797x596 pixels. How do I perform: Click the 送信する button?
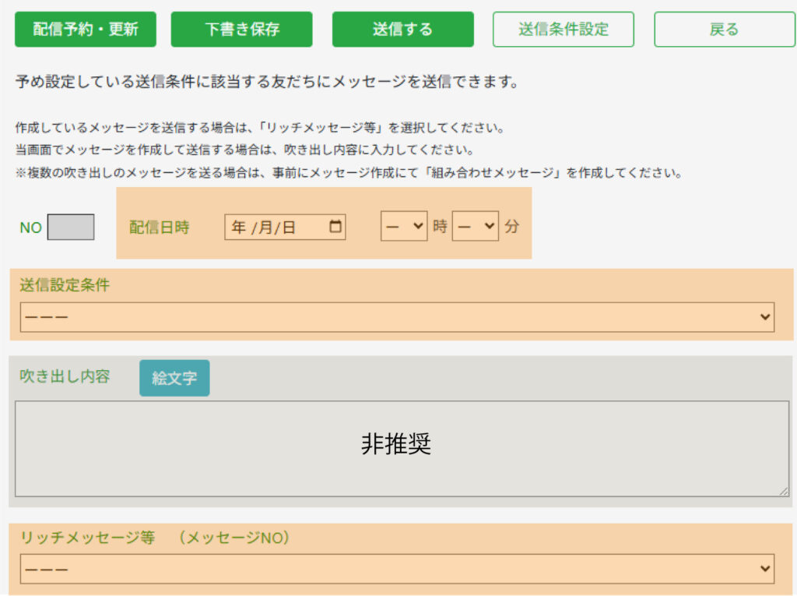(403, 30)
